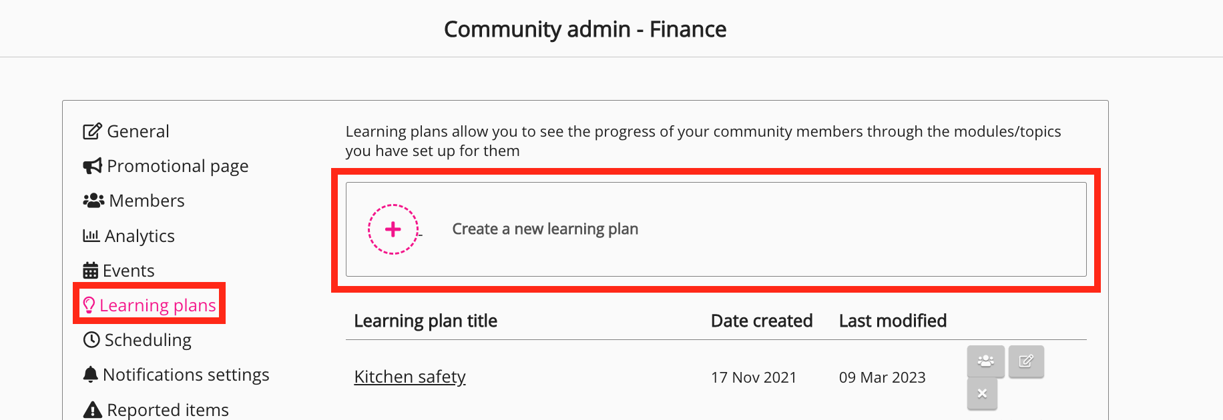
Task: Click the warning triangle Reported items icon
Action: 92,409
